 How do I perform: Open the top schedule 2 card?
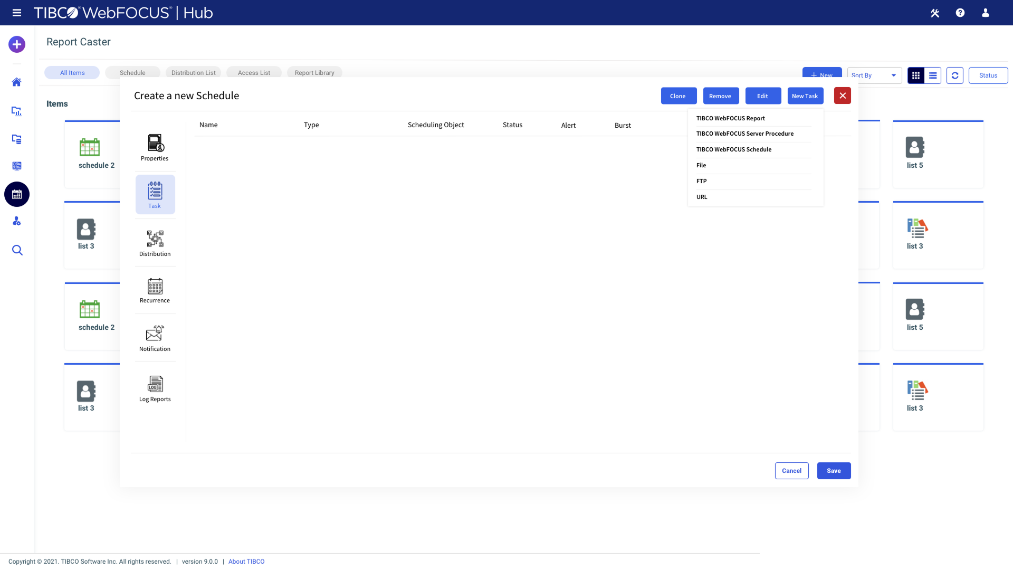[93, 154]
